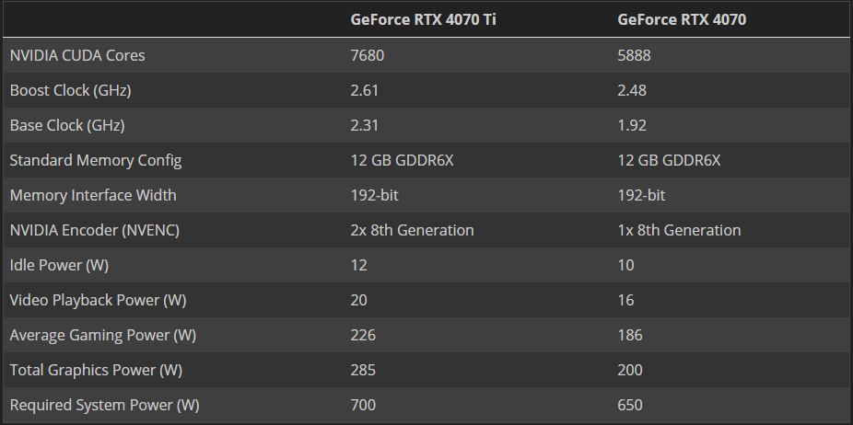Select the Idle Power (W) label
The image size is (853, 425).
59,265
